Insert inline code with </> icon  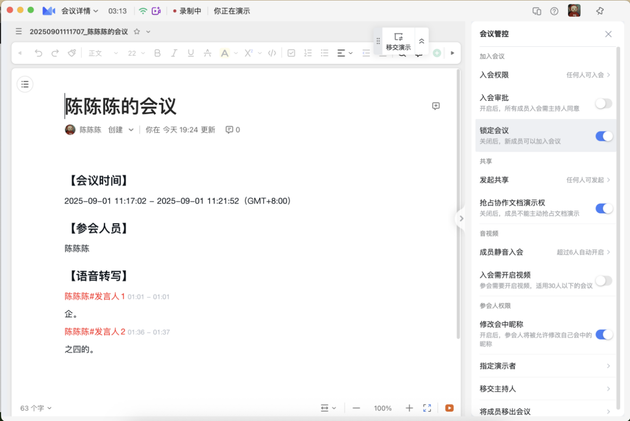coord(272,53)
